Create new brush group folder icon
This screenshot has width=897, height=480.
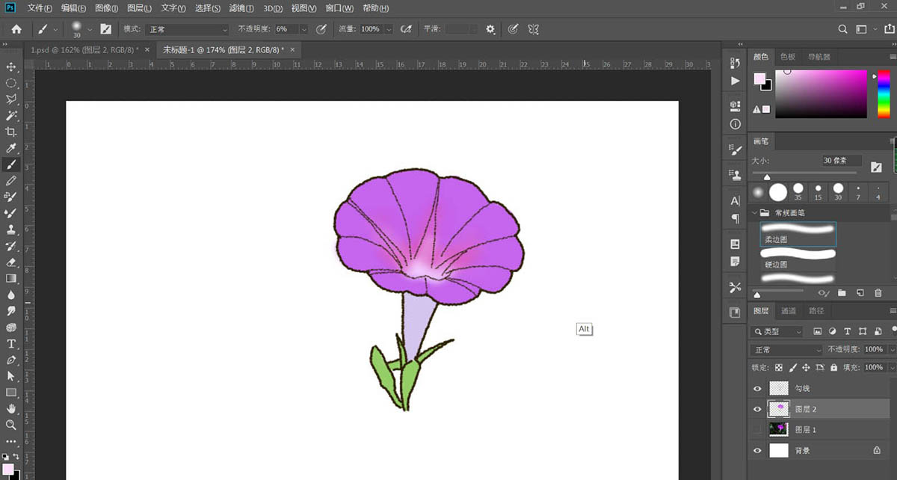pos(842,293)
